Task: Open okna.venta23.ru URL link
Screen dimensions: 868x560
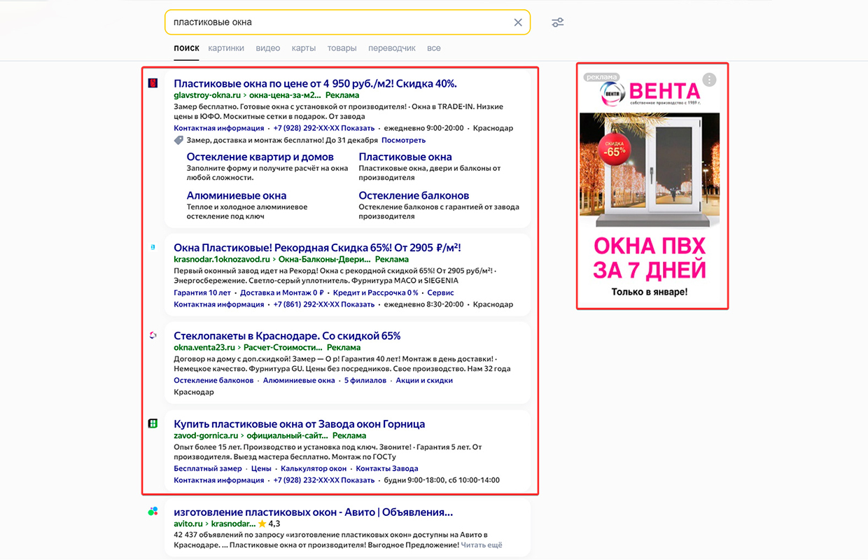Action: [204, 347]
